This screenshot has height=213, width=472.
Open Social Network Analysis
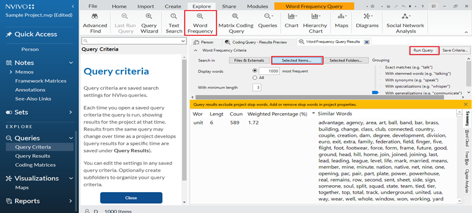click(405, 23)
